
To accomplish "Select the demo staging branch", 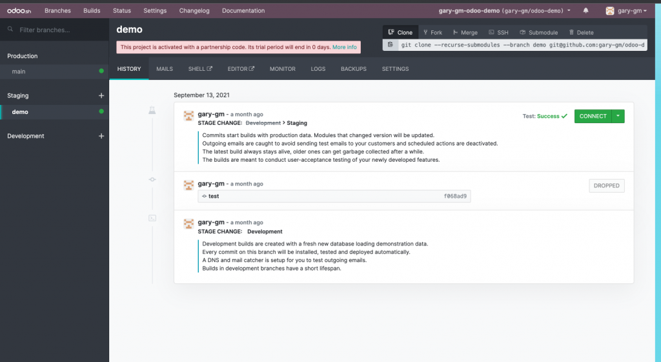I will pos(54,112).
